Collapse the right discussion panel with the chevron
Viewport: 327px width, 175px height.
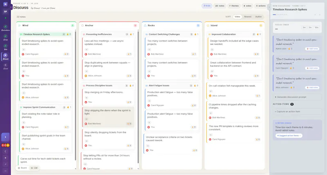coord(269,7)
